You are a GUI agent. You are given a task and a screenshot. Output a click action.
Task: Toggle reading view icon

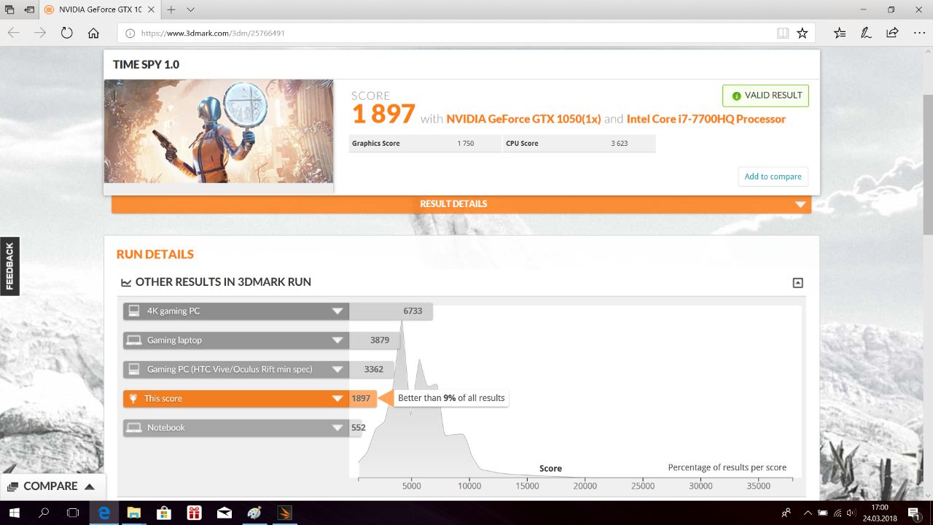783,33
